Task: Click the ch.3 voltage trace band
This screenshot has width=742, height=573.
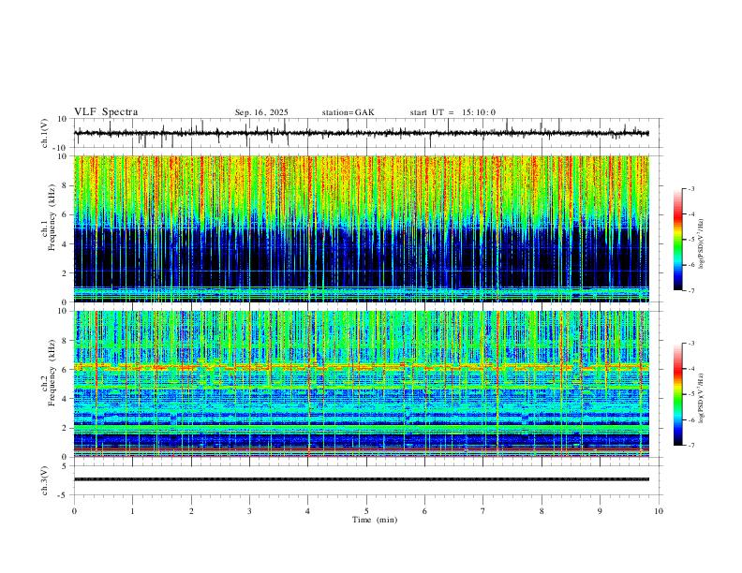Action: (361, 479)
